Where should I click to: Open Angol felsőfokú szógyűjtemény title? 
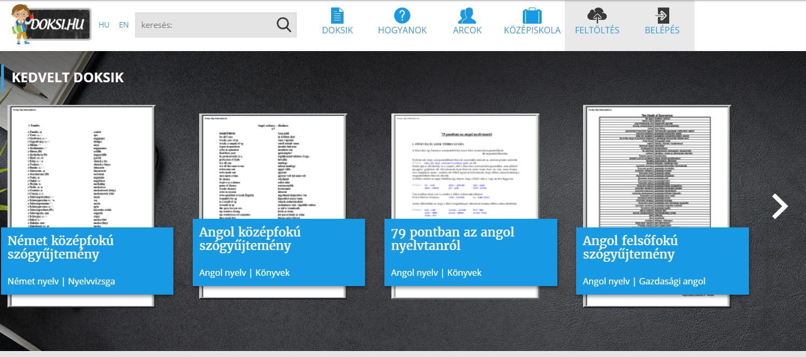(630, 247)
